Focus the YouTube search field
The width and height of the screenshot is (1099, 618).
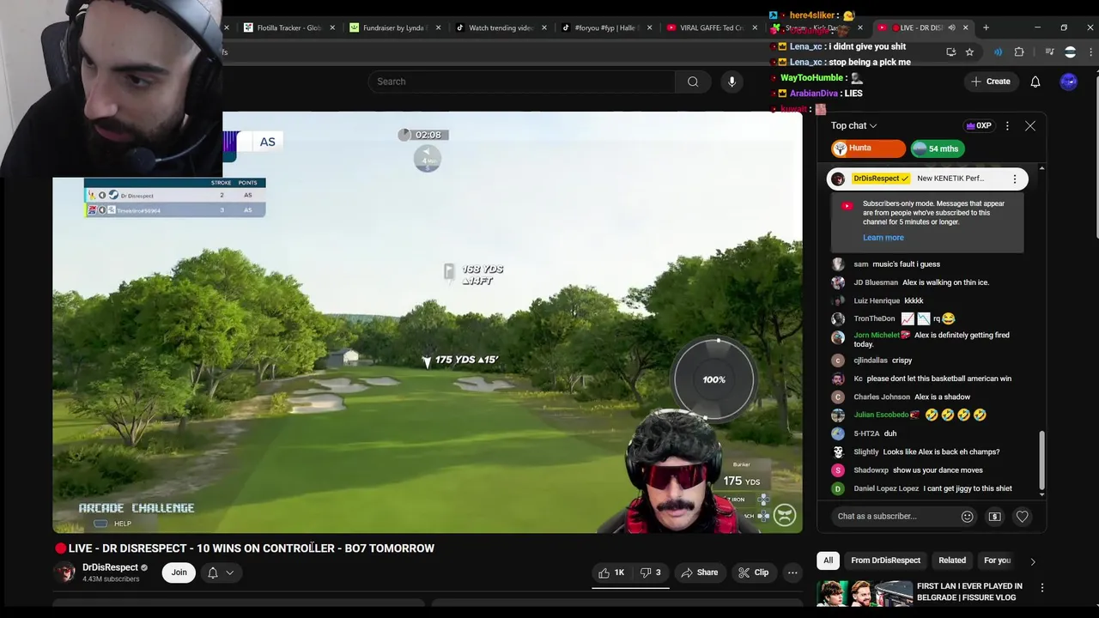click(522, 82)
